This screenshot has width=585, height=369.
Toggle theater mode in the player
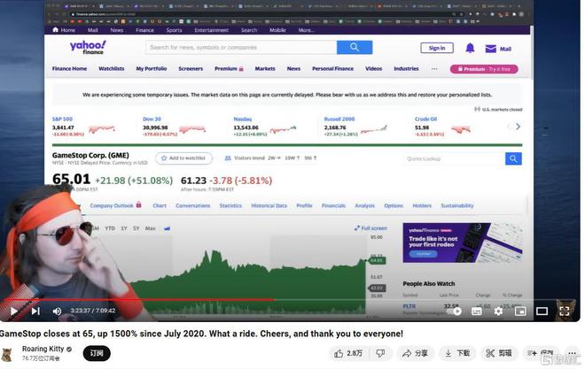[542, 311]
